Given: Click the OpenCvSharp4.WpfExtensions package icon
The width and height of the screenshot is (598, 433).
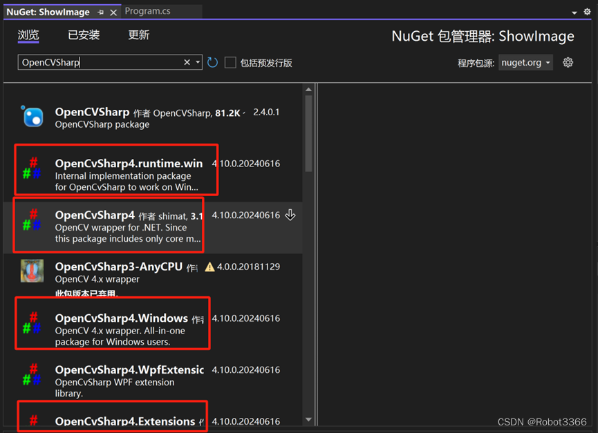Looking at the screenshot, I should 32,374.
